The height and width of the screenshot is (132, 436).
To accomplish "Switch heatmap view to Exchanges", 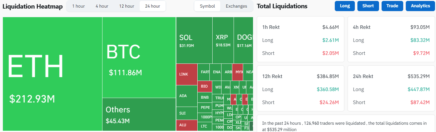I will [x=236, y=6].
